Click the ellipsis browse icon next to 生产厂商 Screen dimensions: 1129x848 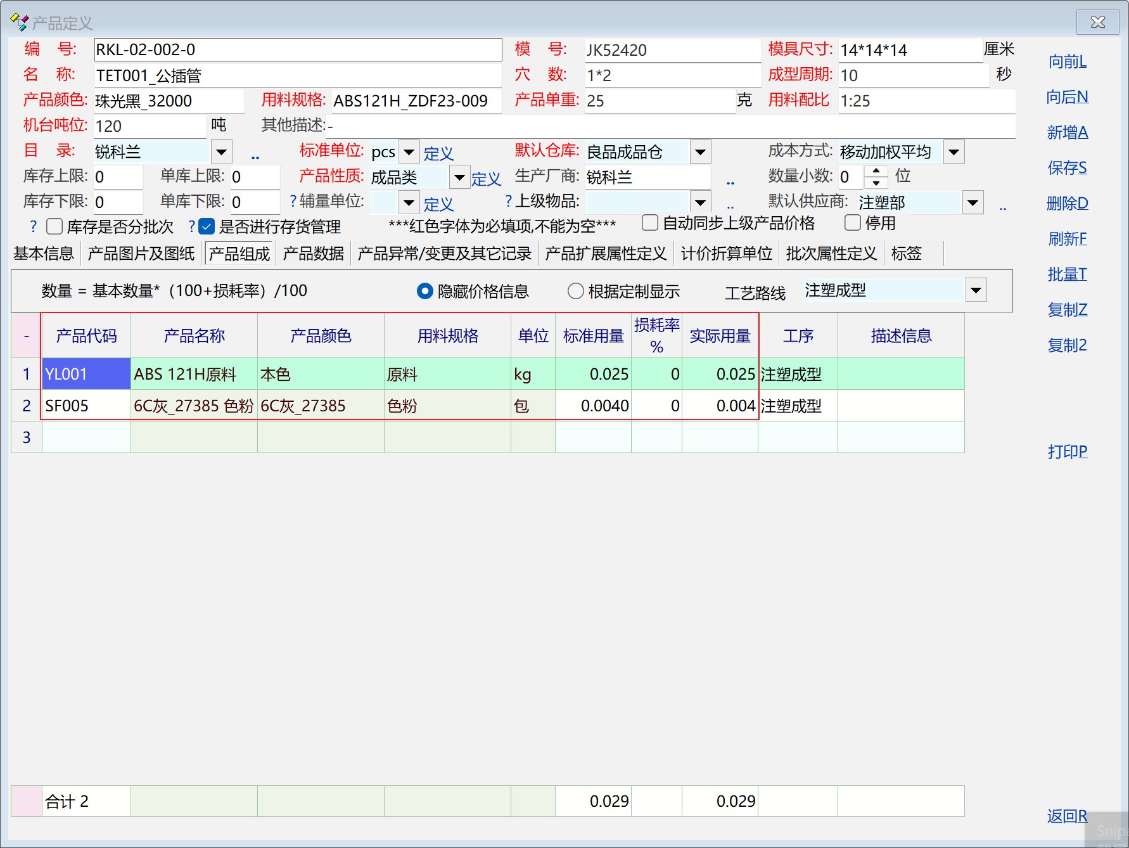coord(730,182)
